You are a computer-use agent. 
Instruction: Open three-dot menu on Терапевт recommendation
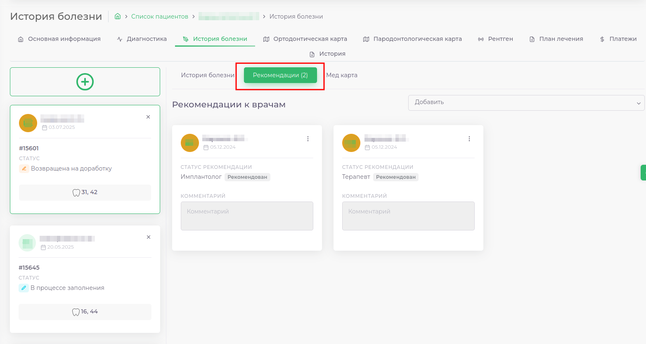coord(469,139)
